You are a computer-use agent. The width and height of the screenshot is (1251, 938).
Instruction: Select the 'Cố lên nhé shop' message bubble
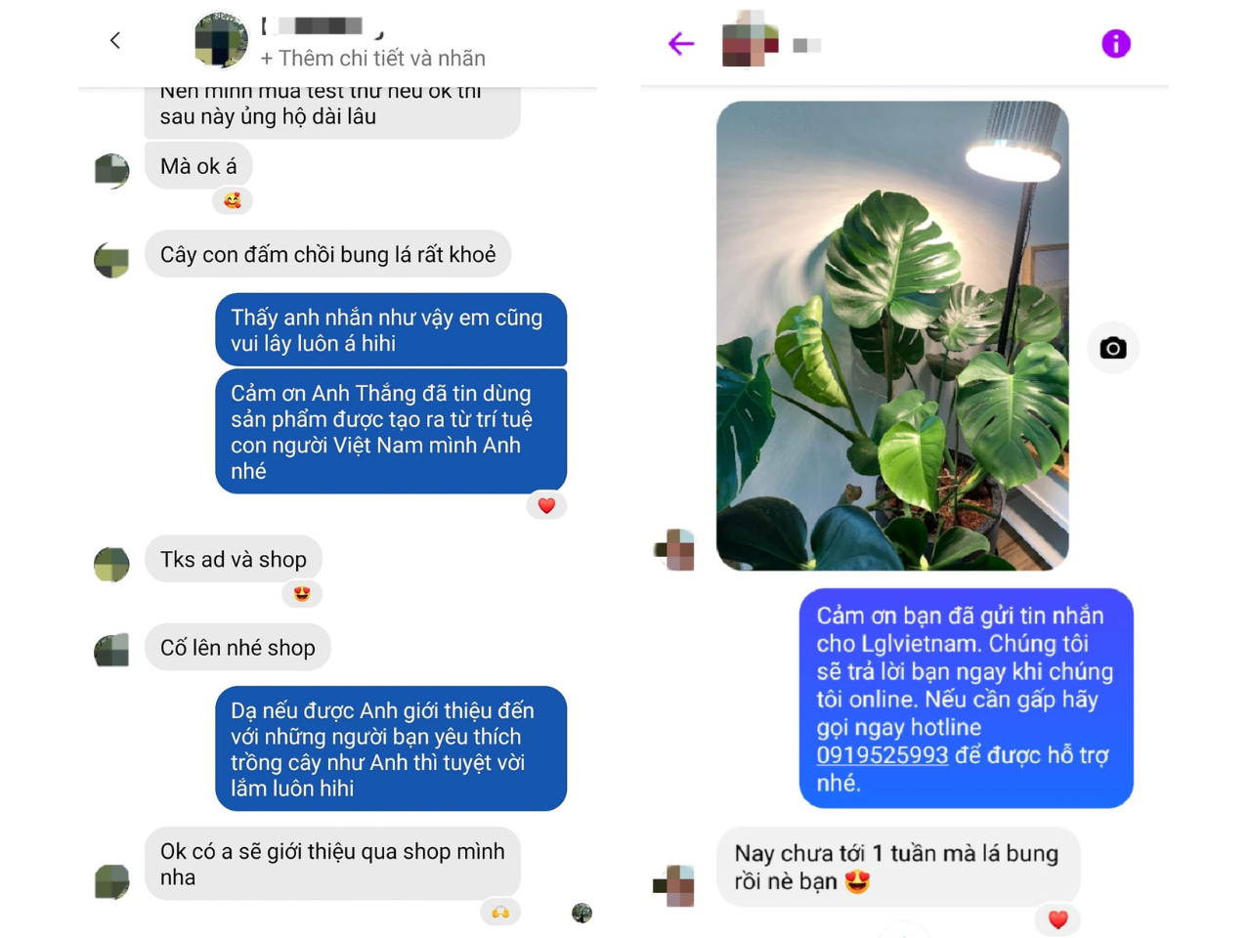coord(237,647)
